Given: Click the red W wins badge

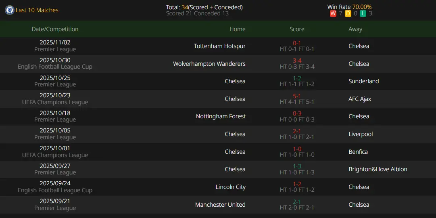Looking at the screenshot, I should (x=333, y=14).
